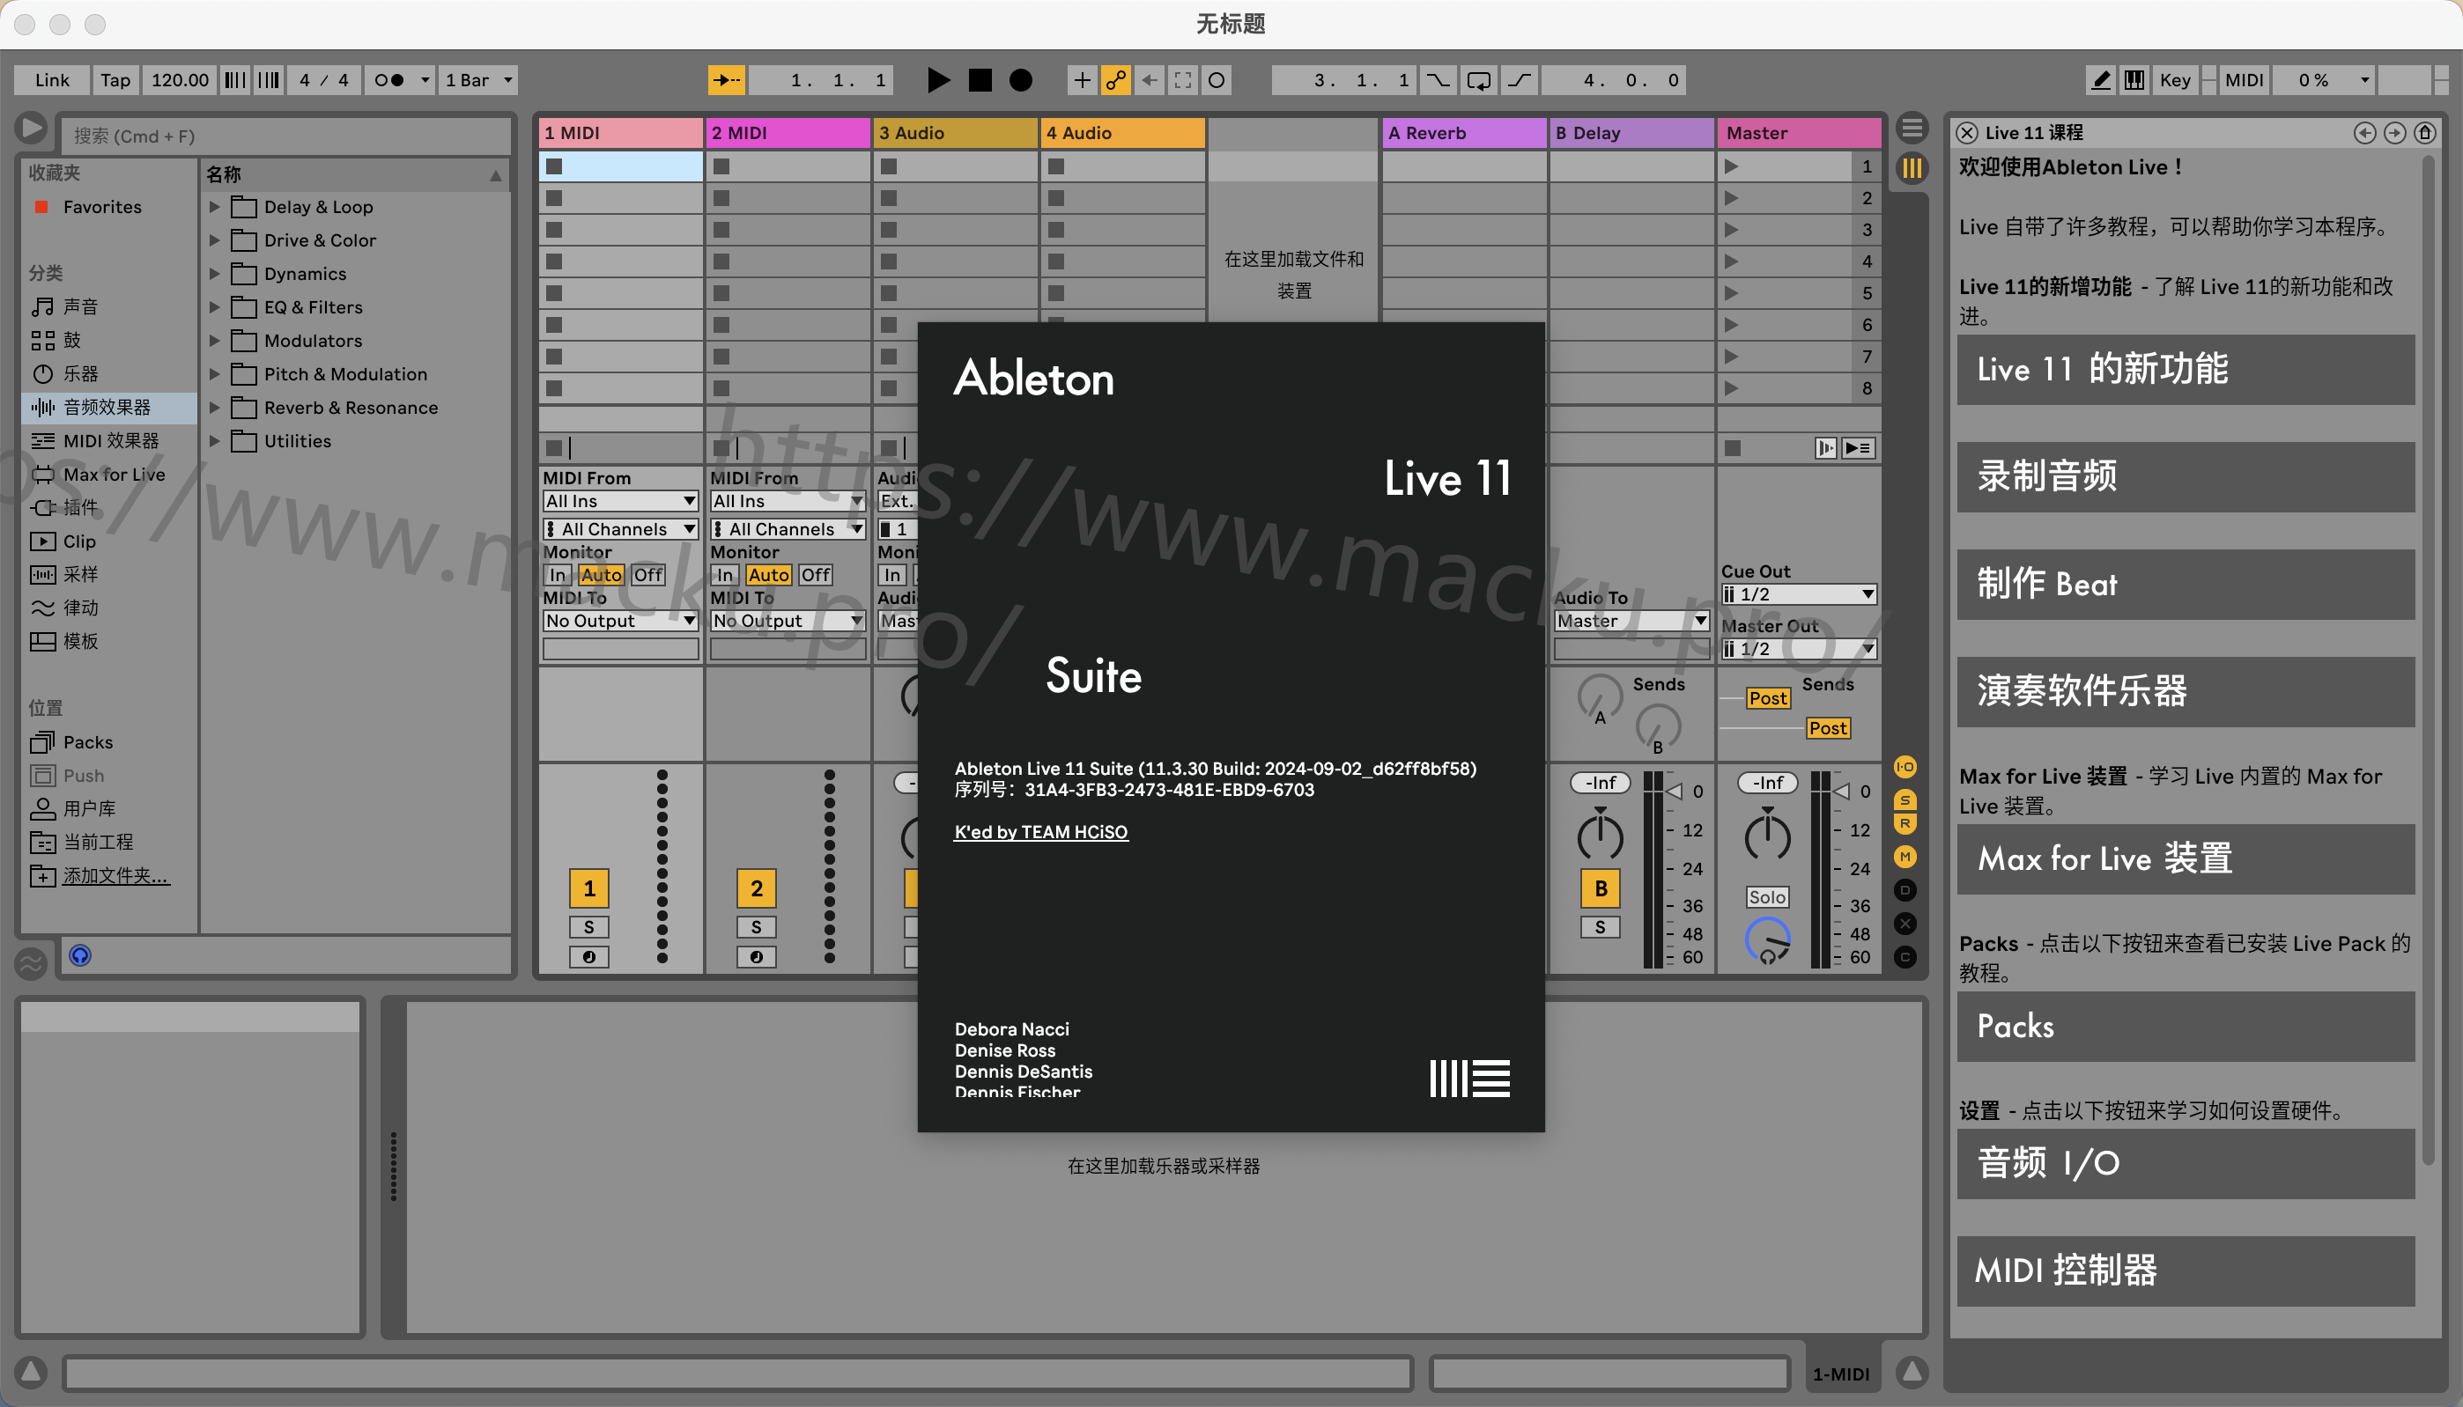Toggle the Draw Mode pencil button
The image size is (2463, 1407).
(2101, 80)
